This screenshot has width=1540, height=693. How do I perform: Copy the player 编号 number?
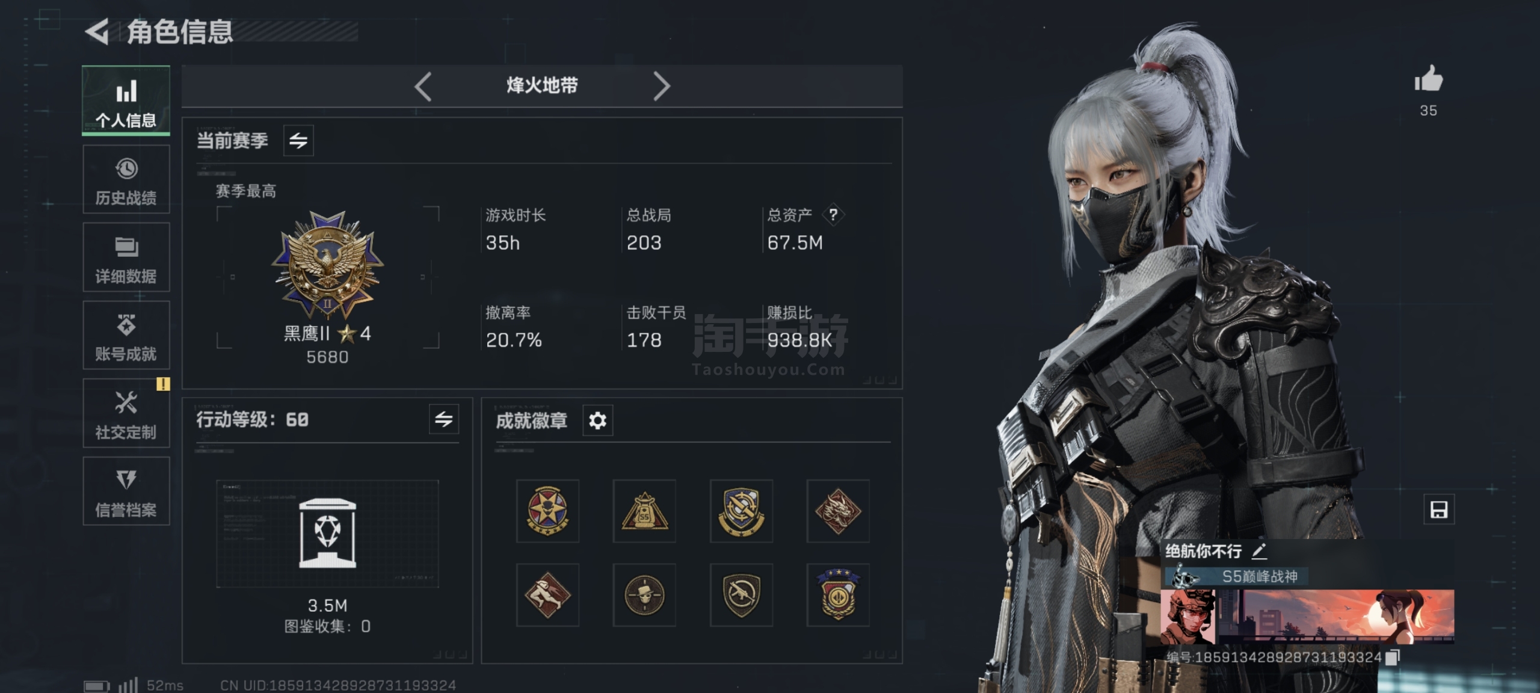coord(1392,657)
